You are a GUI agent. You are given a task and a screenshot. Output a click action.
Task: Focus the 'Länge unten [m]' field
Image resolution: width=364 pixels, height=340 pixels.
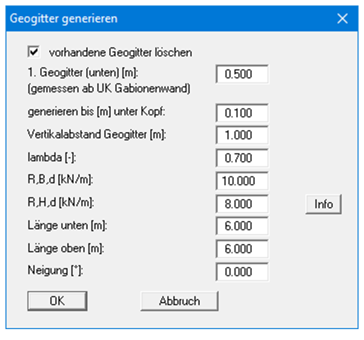pyautogui.click(x=242, y=226)
